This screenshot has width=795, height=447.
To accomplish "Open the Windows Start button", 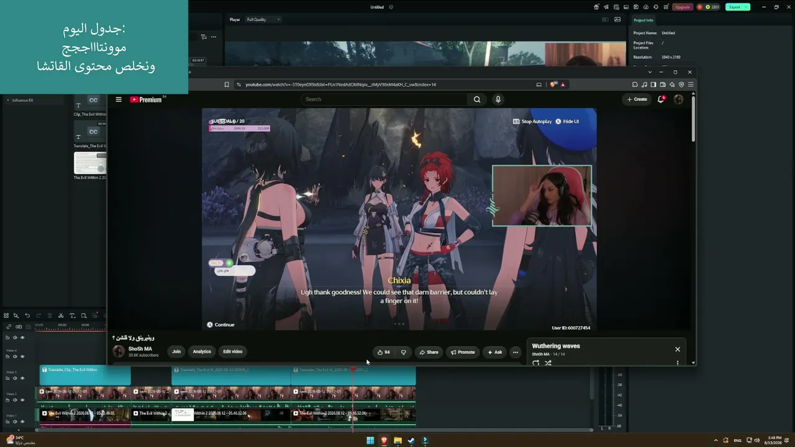I will 370,441.
